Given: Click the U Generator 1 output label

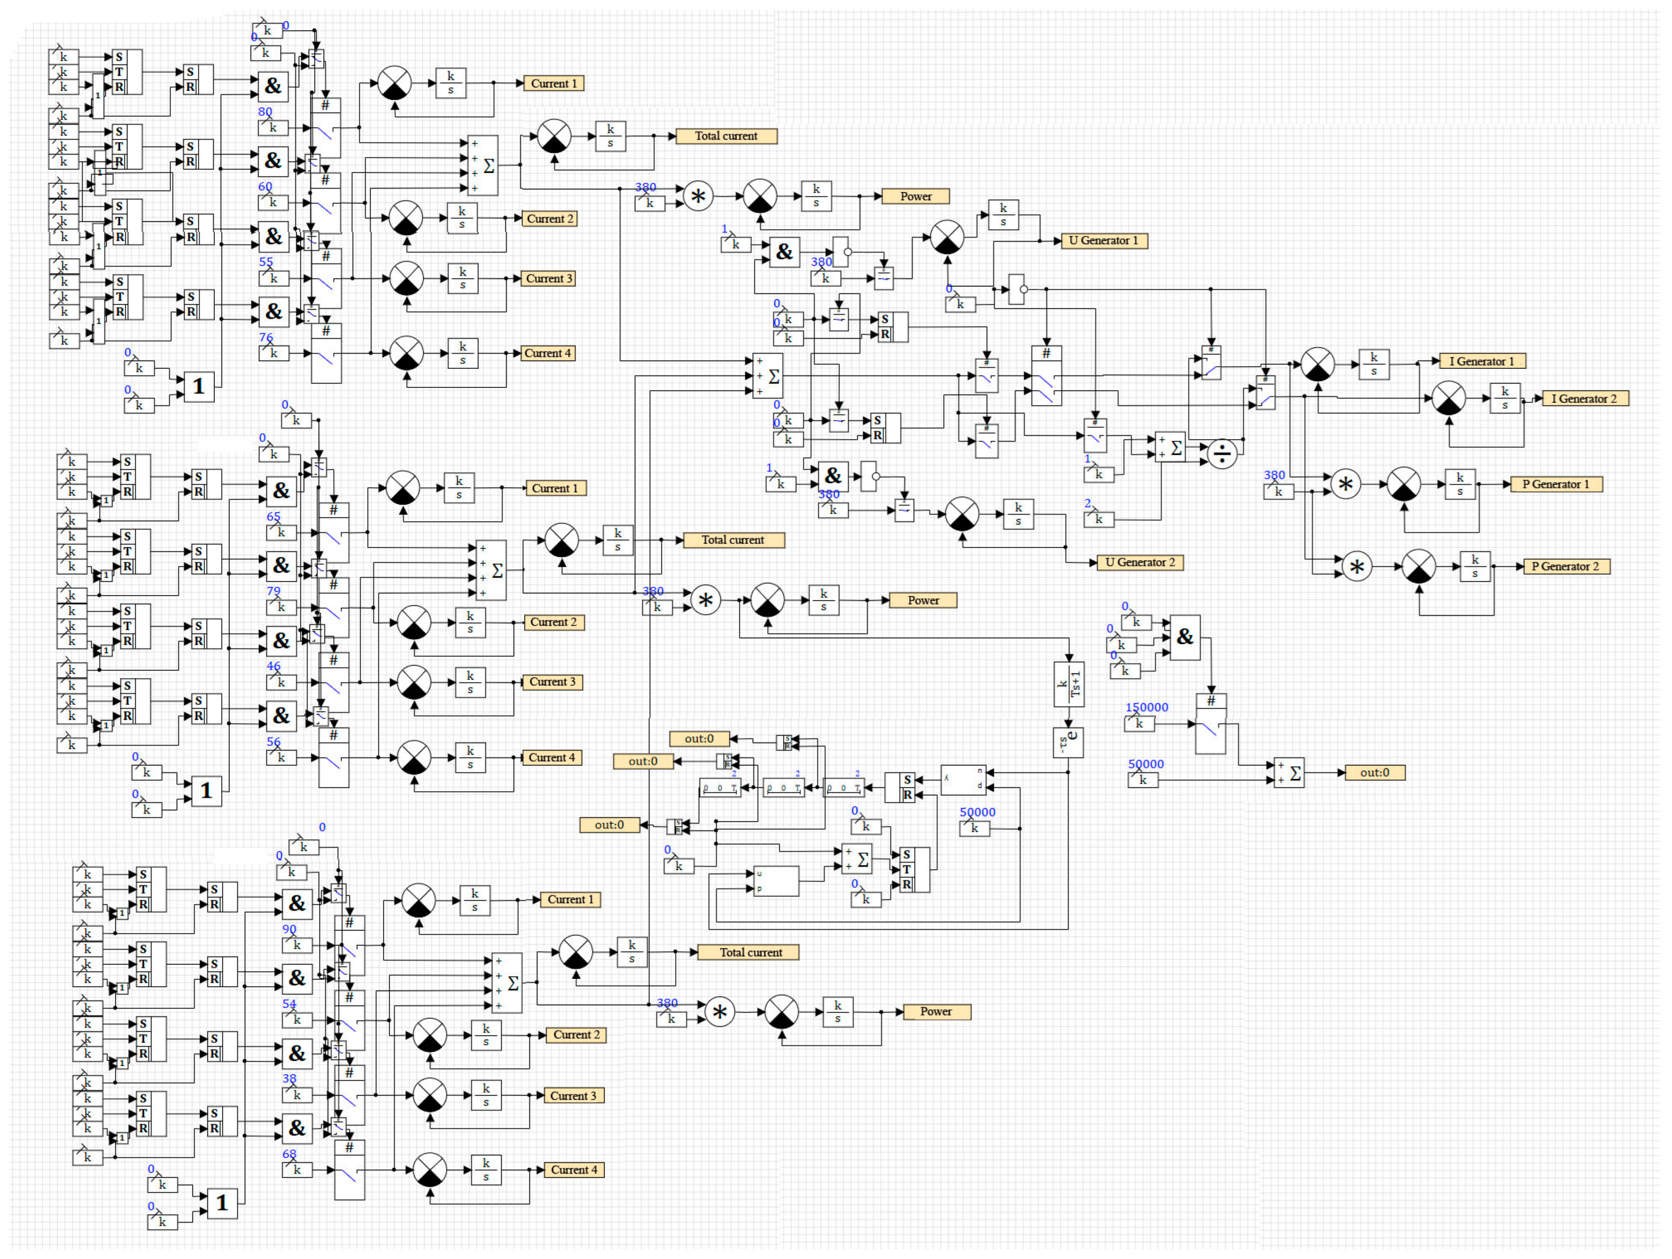Looking at the screenshot, I should click(x=1103, y=241).
